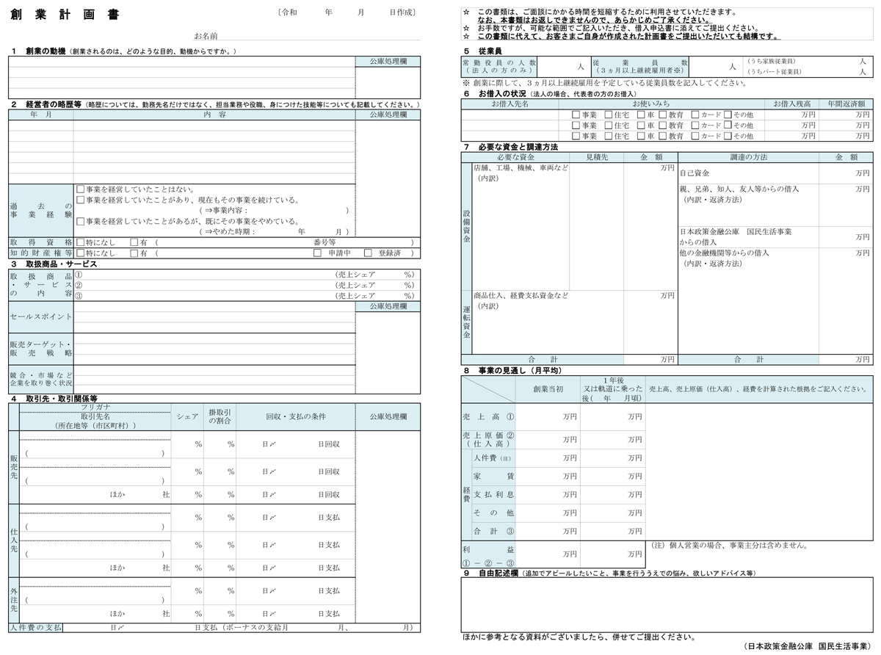Image resolution: width=881 pixels, height=655 pixels.
Task: Click the '9 自由記述欄' heading
Action: [491, 573]
